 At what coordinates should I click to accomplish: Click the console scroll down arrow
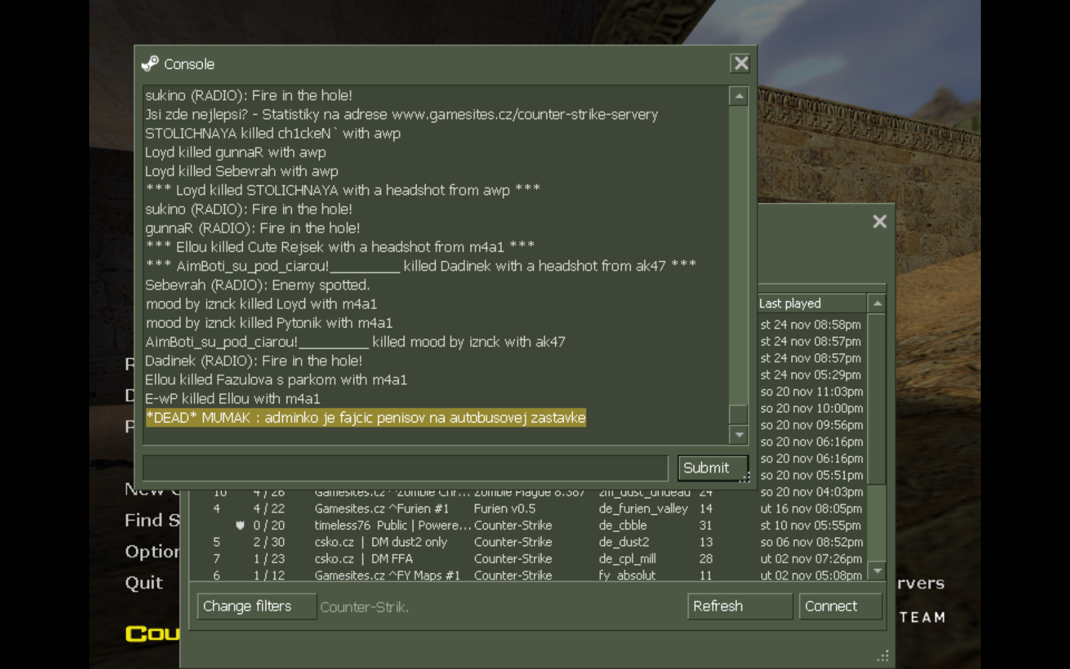click(x=739, y=435)
